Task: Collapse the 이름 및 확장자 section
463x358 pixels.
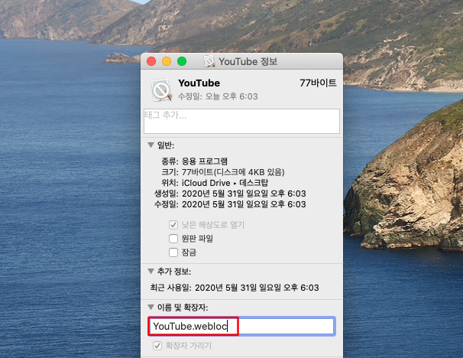Action: pyautogui.click(x=151, y=308)
